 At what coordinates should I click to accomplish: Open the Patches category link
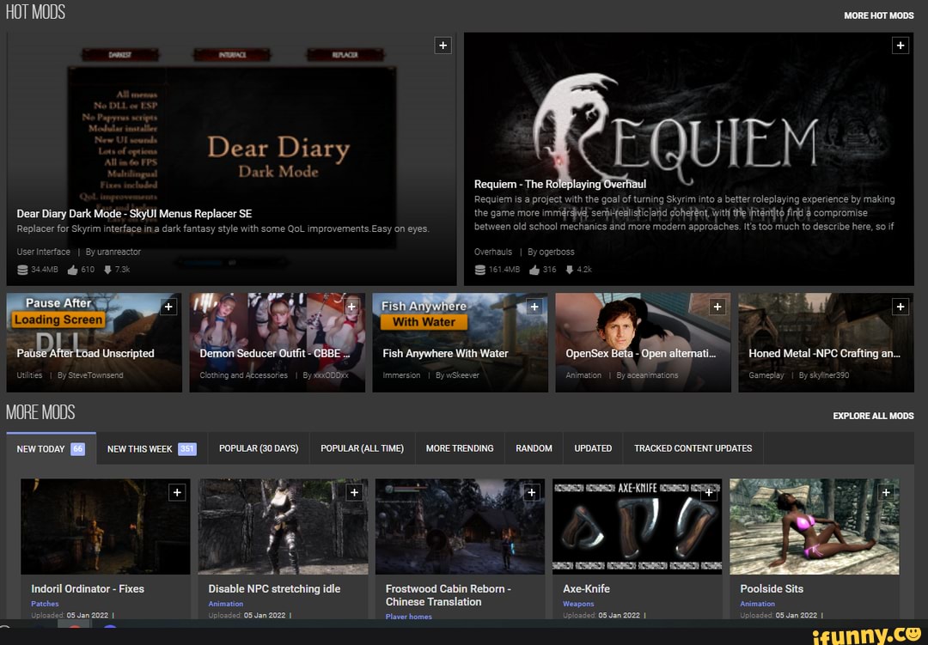click(43, 604)
